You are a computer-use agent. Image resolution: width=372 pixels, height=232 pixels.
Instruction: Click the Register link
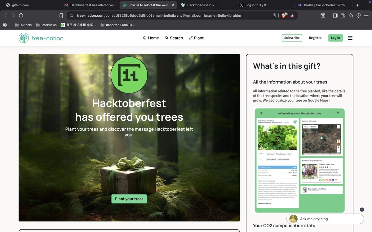tap(315, 38)
